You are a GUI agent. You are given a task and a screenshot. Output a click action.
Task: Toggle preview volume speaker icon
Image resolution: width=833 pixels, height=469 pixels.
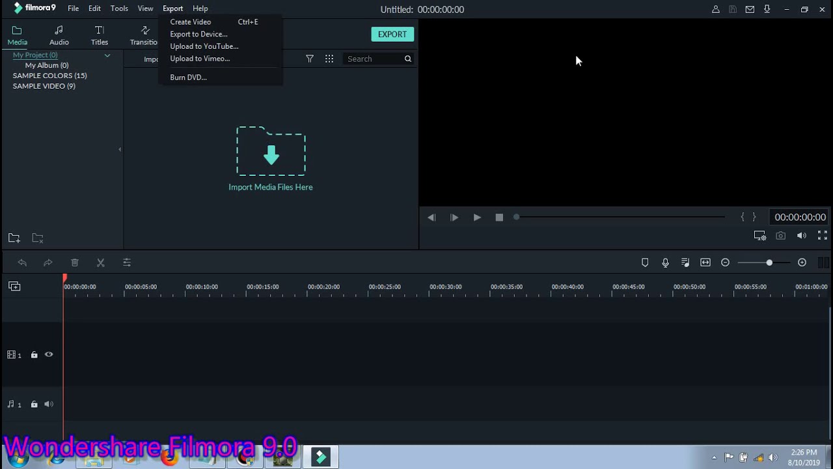(802, 236)
